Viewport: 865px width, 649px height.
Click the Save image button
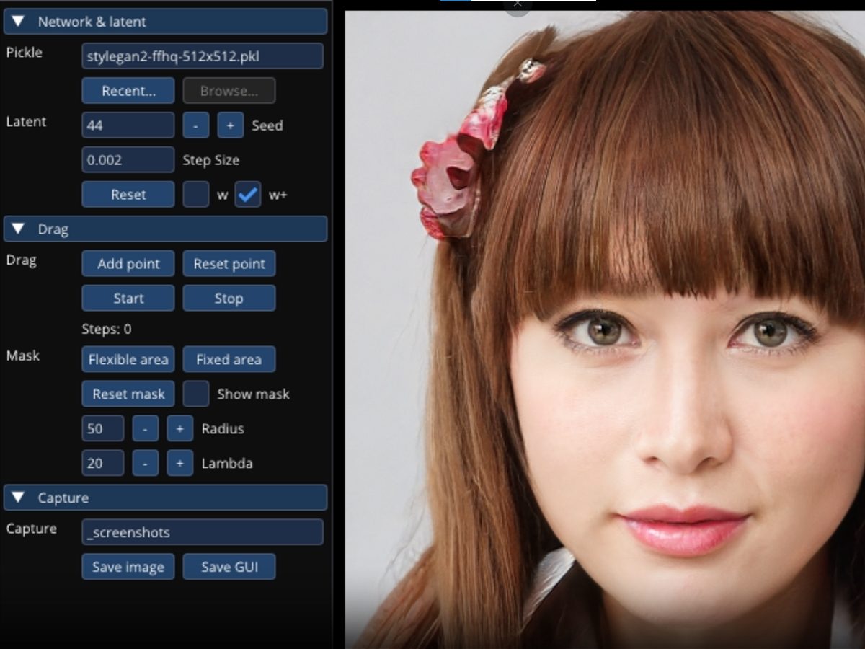[x=128, y=567]
